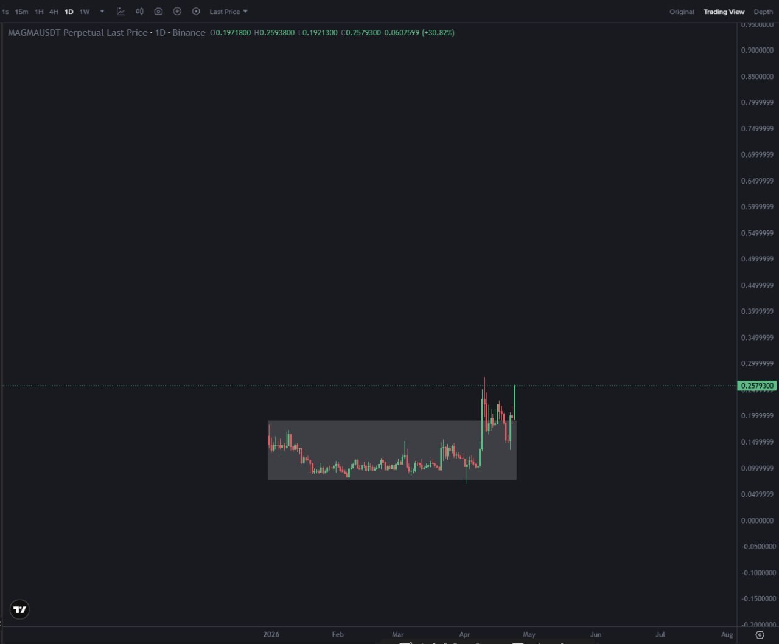Switch to the Original chart tab
Screen dimensions: 779x644
point(682,12)
